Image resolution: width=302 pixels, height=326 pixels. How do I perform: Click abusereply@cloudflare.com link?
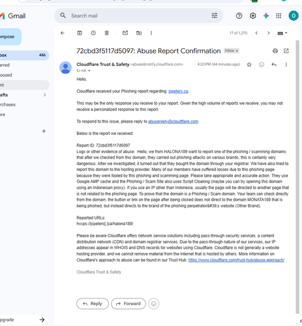click(173, 121)
